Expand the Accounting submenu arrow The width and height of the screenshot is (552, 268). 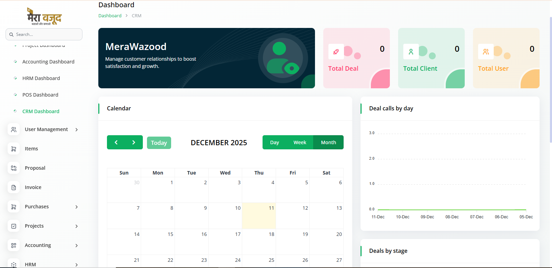tap(77, 246)
